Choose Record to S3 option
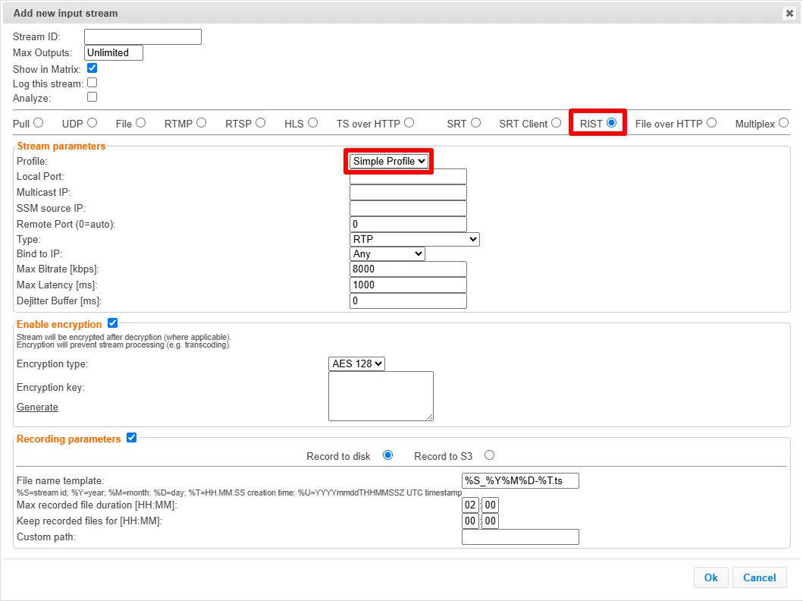 [x=490, y=455]
